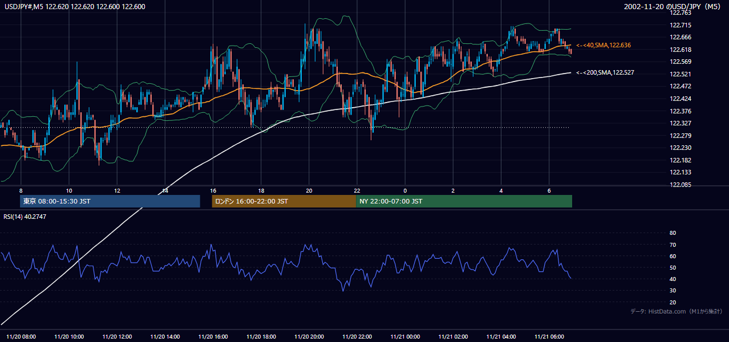Click the 11/21 04:00 time label
This screenshot has height=342, width=729.
click(501, 336)
